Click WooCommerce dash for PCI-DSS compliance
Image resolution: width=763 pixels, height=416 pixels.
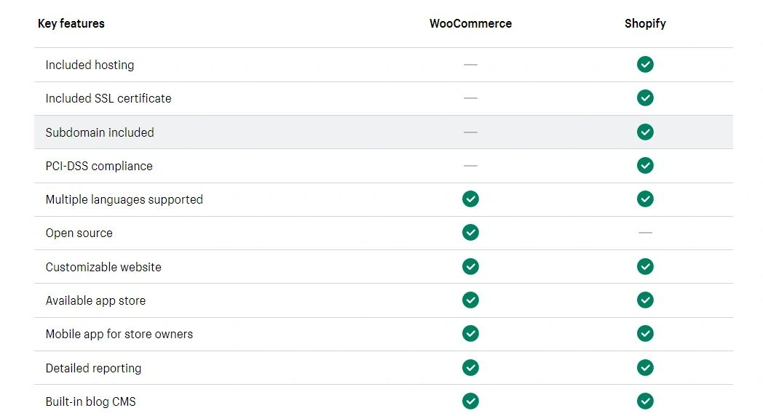pos(470,166)
